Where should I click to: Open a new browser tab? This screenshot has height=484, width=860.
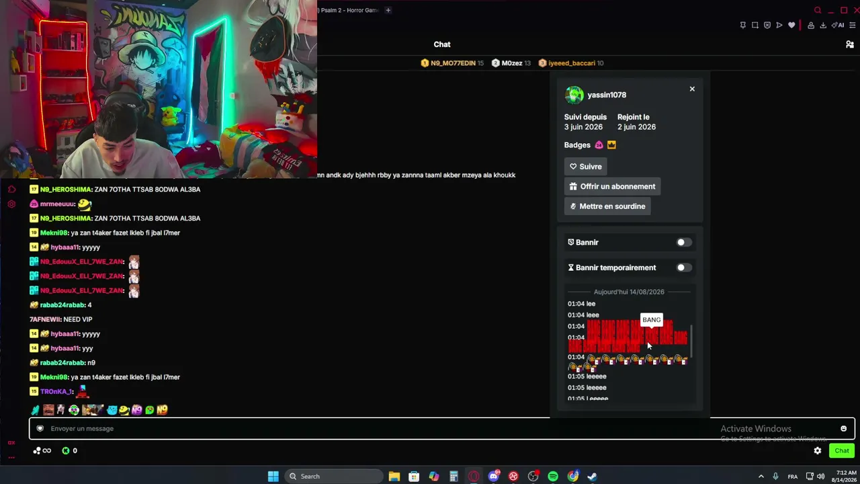point(388,10)
